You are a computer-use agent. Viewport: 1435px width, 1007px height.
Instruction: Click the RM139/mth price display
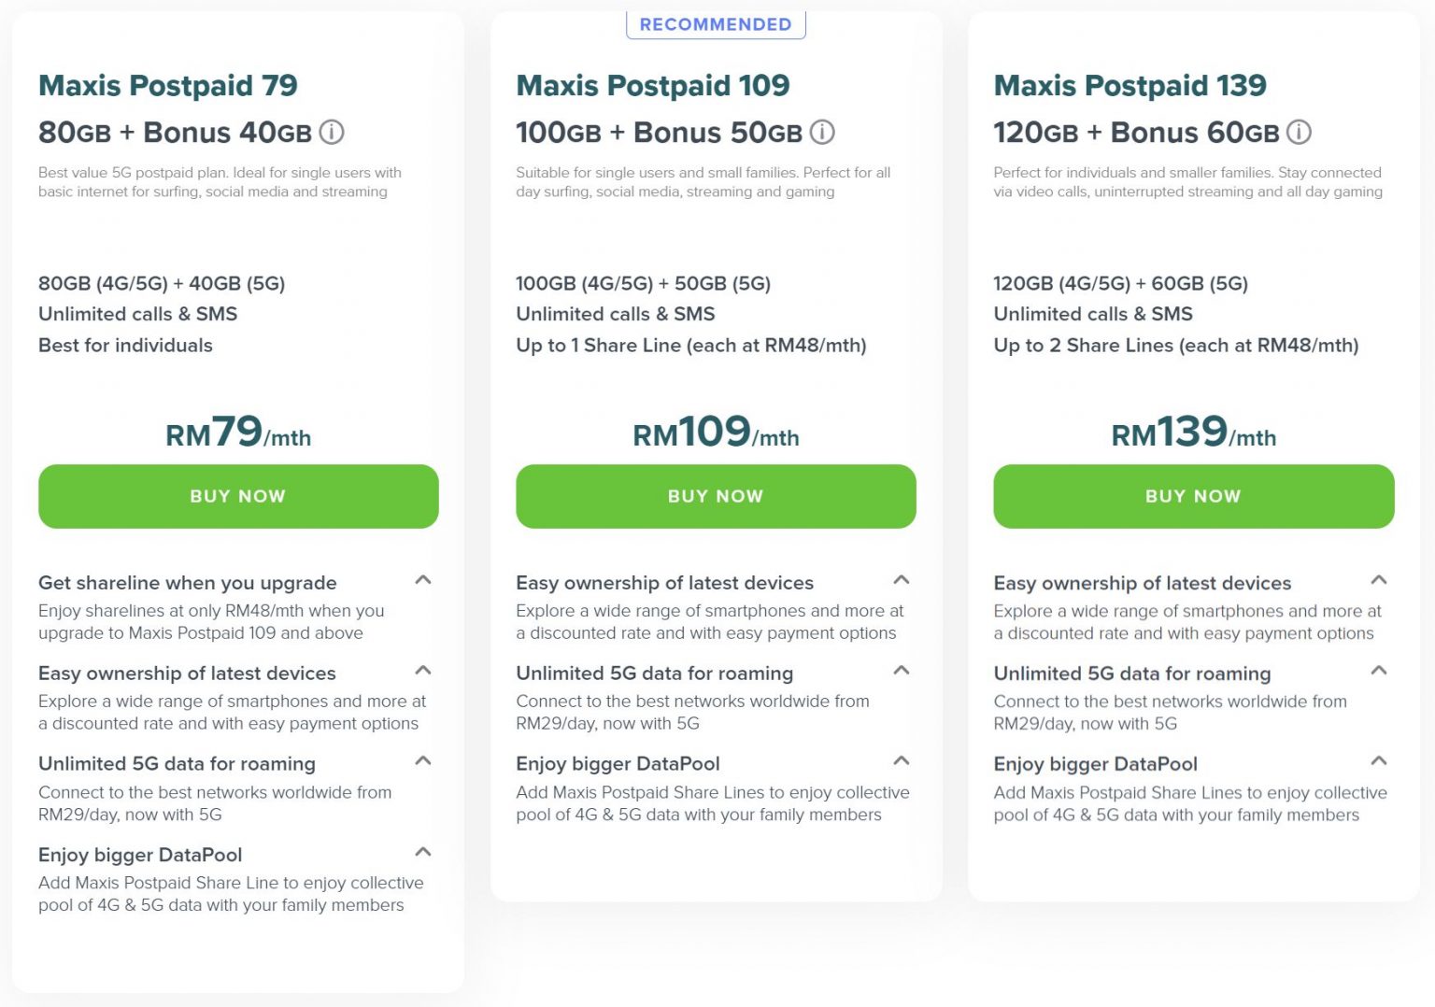coord(1194,432)
